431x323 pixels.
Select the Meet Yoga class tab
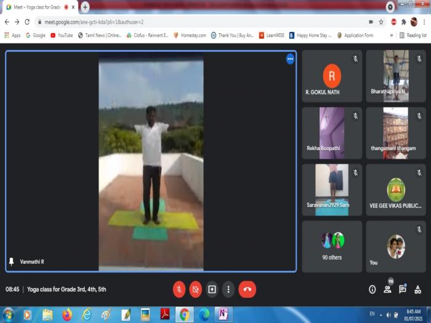pyautogui.click(x=40, y=7)
